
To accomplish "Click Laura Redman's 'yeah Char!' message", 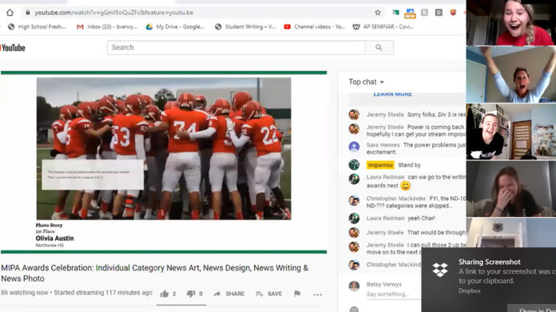I will pos(421,218).
